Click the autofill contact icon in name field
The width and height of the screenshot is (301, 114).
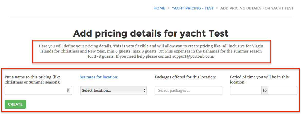(69, 90)
